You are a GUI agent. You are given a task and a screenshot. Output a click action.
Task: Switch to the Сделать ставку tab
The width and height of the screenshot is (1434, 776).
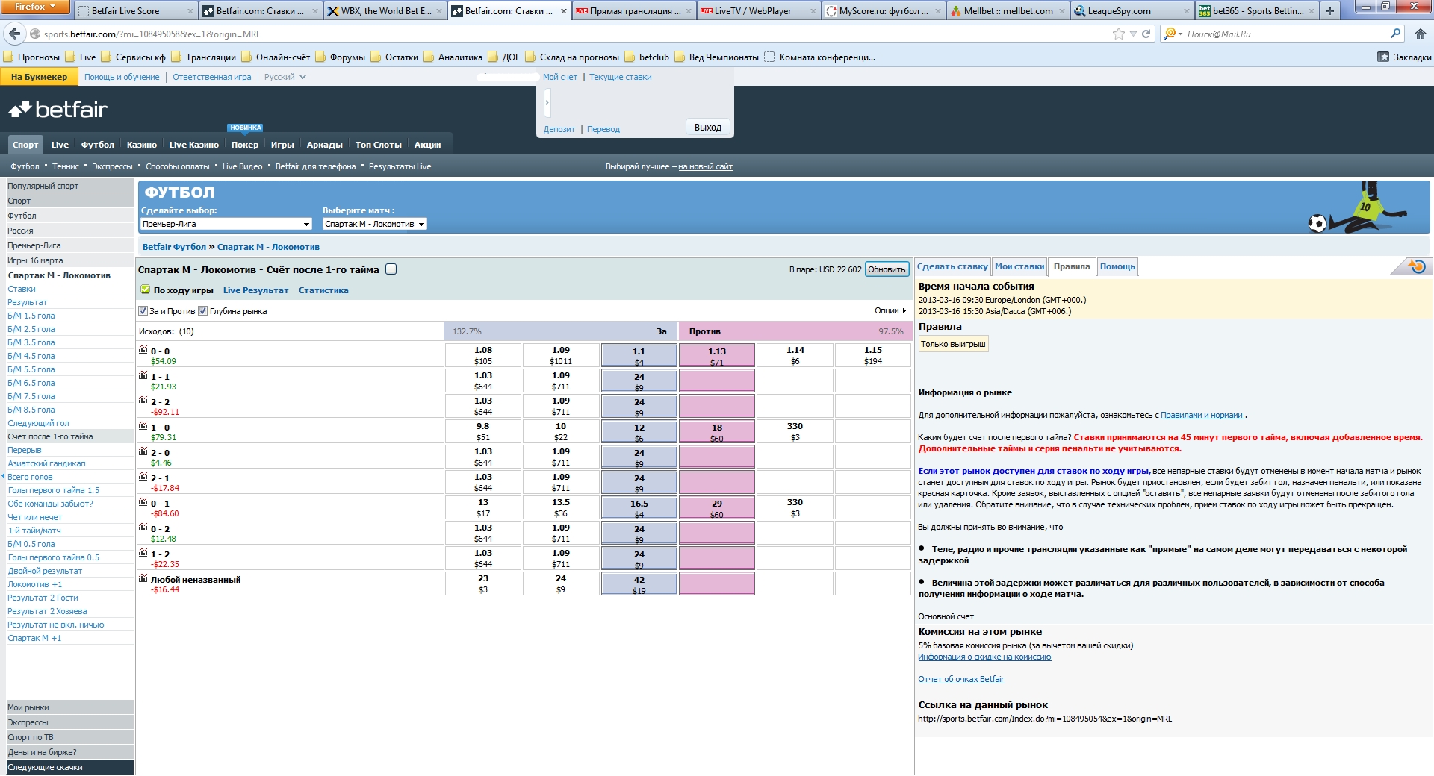coord(952,266)
